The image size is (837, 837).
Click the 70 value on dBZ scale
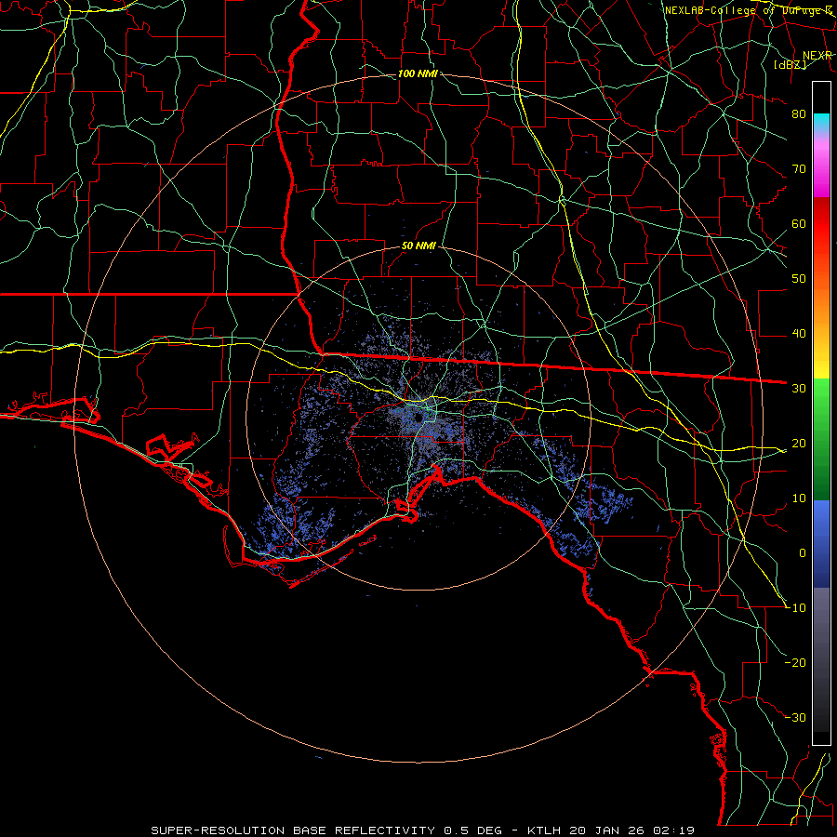point(799,168)
